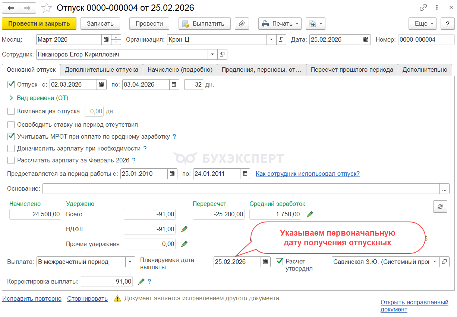Expand the Вид времени (ОТ) section
This screenshot has height=317, width=457.
pyautogui.click(x=11, y=98)
